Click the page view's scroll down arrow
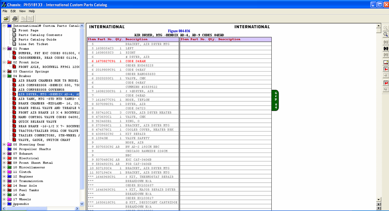Screen dimensions: 389x211 [x=378, y=200]
